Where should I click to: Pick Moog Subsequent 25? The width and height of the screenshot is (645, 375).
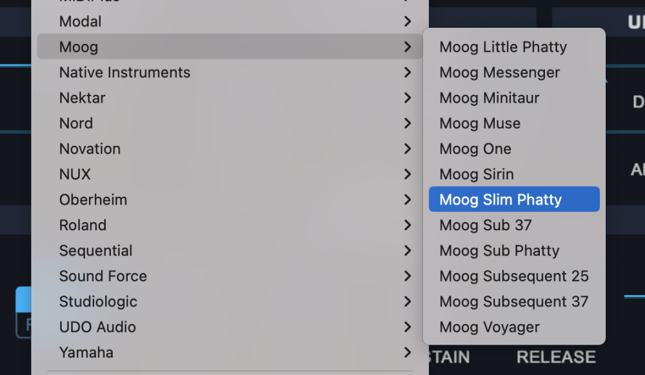tap(513, 276)
